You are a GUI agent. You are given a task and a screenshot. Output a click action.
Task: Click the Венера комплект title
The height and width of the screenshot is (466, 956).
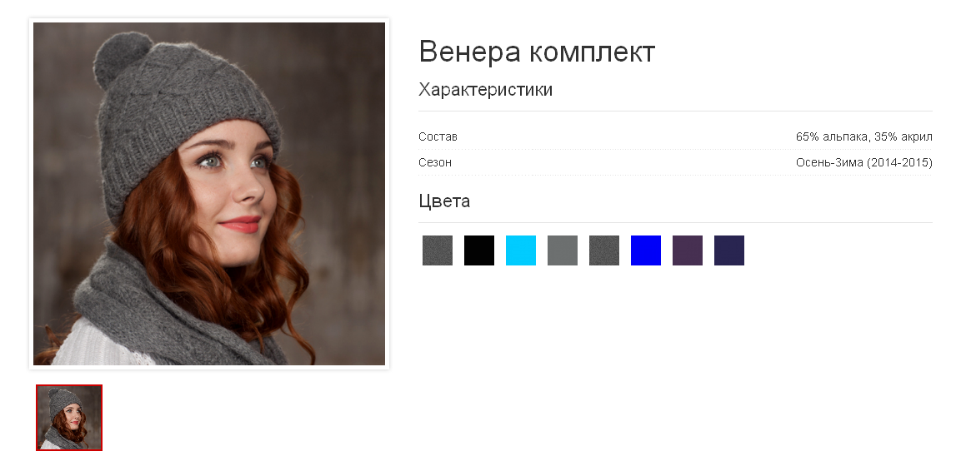point(537,51)
